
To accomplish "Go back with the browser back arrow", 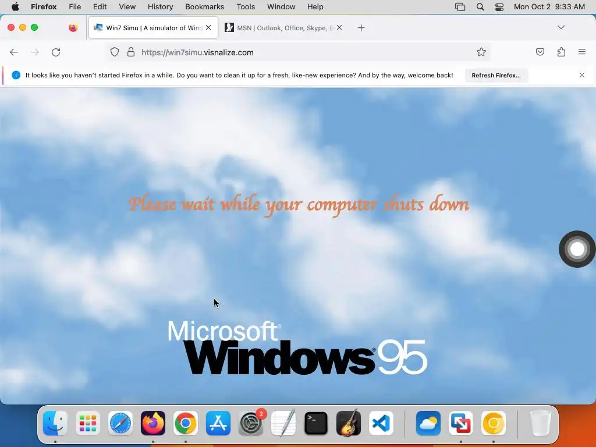I will (14, 52).
